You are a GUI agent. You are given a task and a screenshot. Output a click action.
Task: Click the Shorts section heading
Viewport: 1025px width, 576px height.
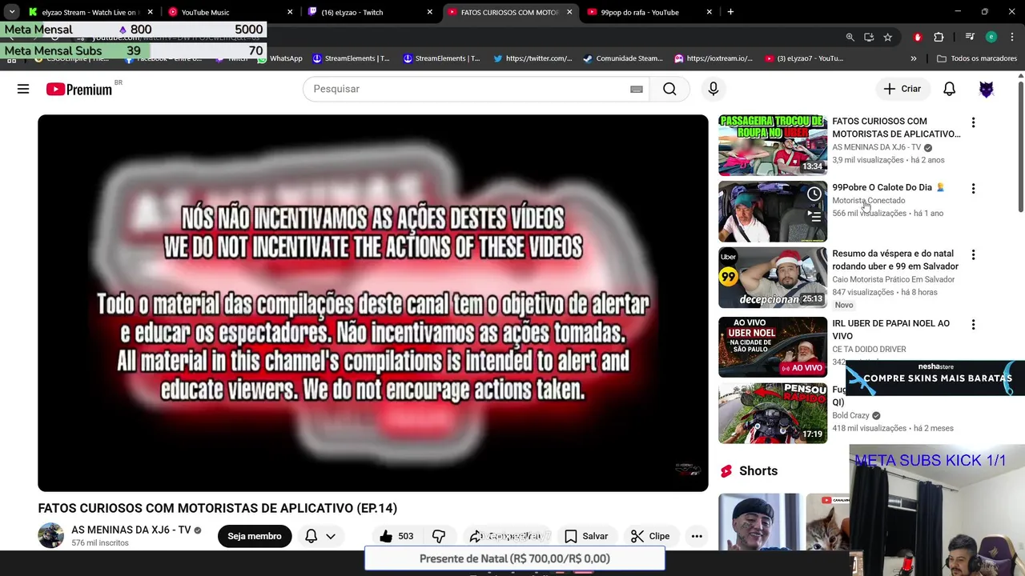pos(758,470)
